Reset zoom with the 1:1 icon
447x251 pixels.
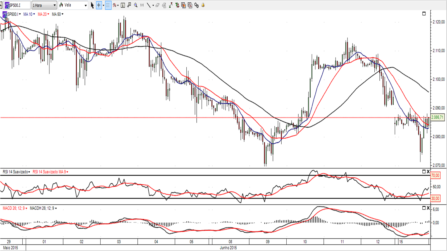[142, 5]
